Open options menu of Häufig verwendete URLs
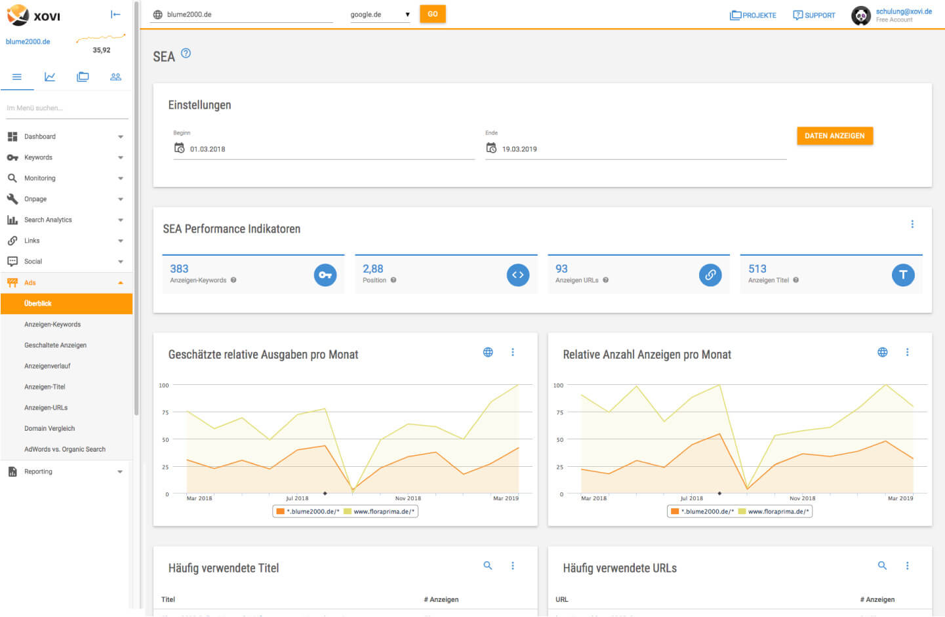Image resolution: width=945 pixels, height=617 pixels. coord(908,565)
